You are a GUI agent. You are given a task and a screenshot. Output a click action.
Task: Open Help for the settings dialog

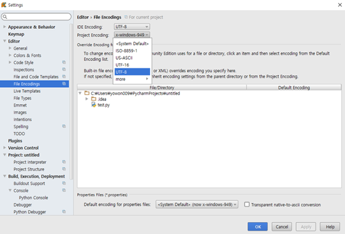click(330, 226)
